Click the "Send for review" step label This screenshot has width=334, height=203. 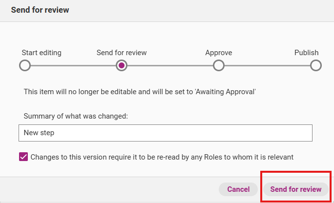(x=122, y=53)
